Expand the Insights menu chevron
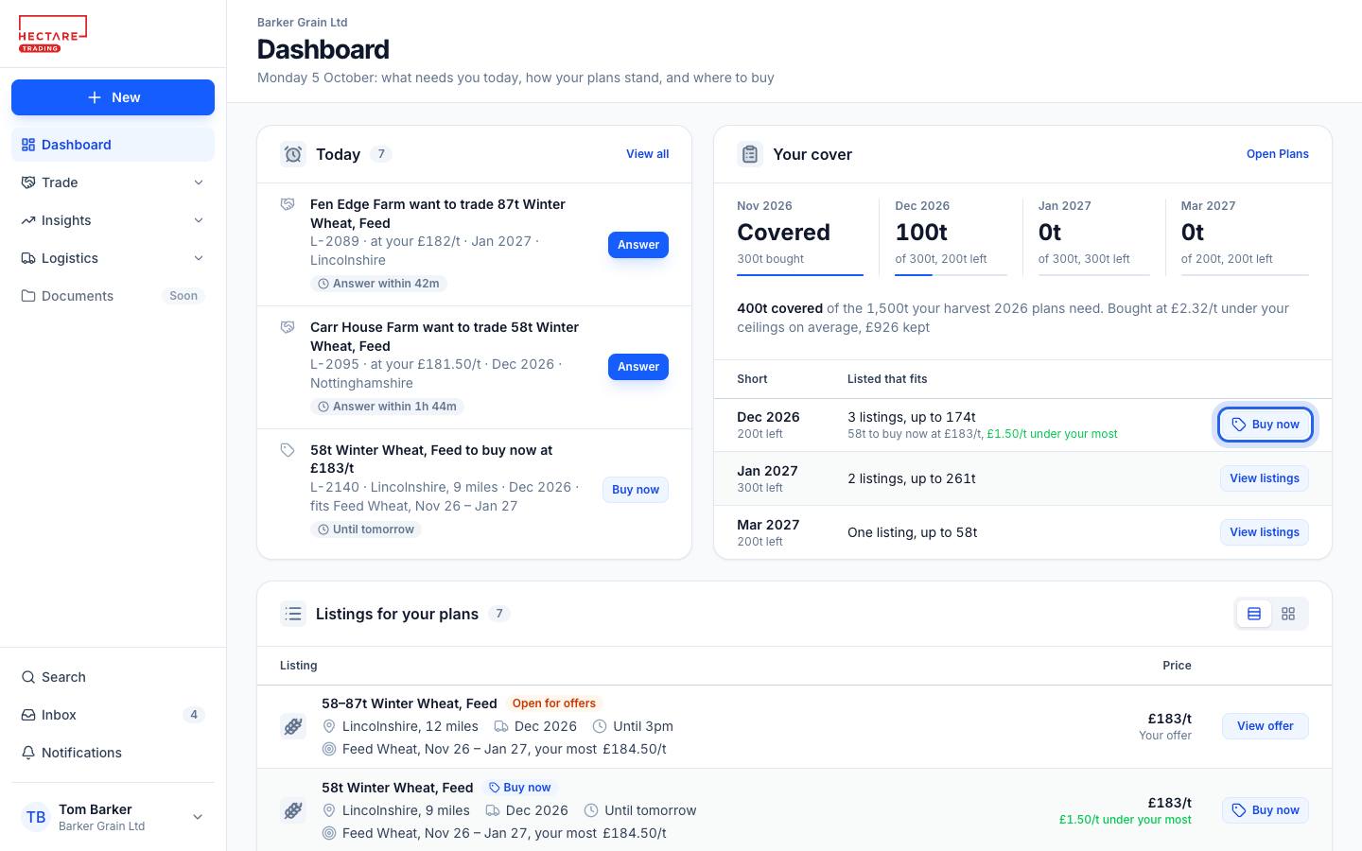Screen dimensions: 1362x851 click(x=199, y=220)
